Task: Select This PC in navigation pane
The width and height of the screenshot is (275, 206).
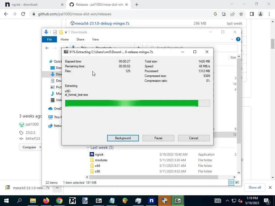Action: click(55, 117)
